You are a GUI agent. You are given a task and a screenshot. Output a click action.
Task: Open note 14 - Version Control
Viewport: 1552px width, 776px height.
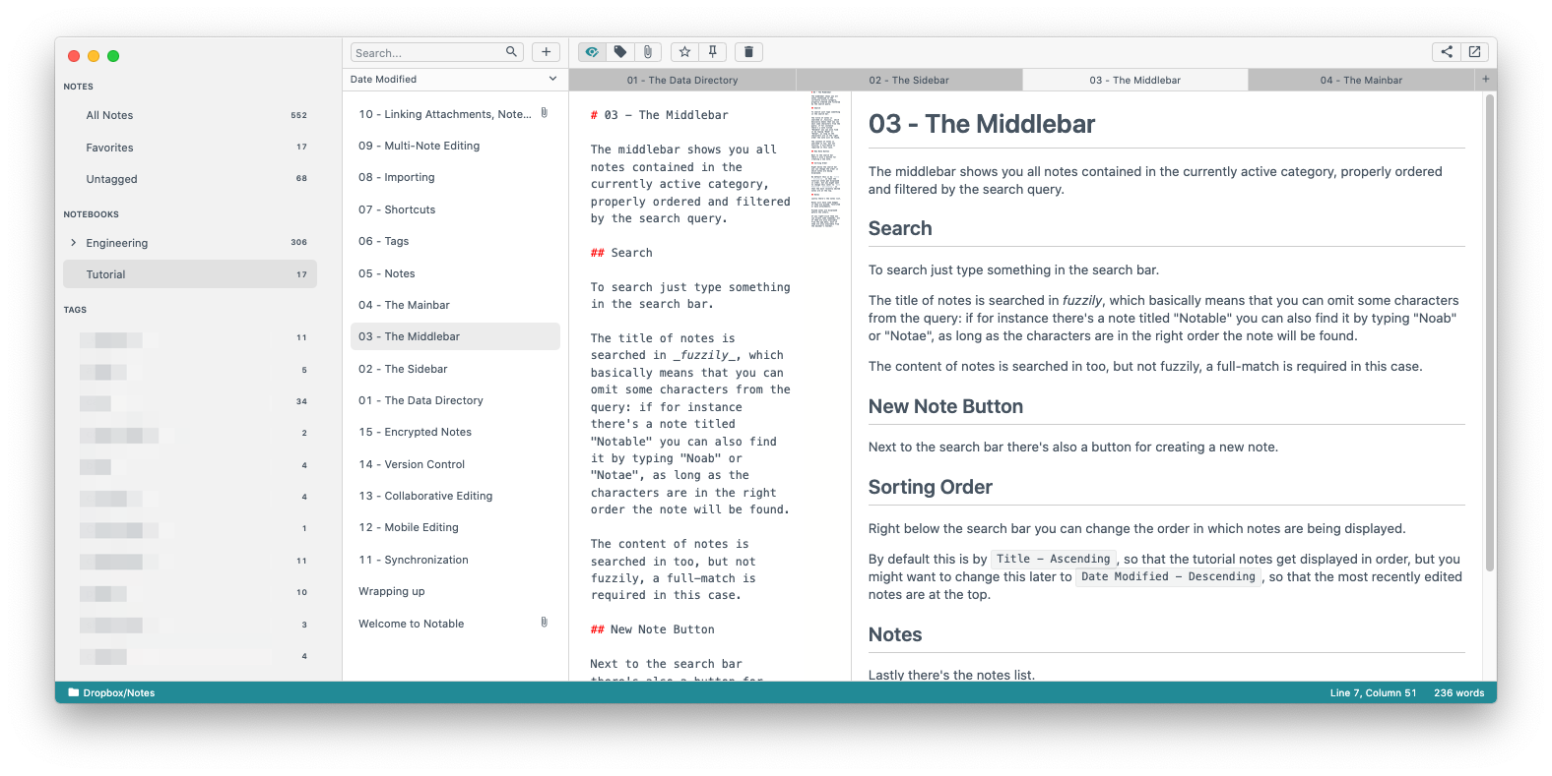click(455, 464)
